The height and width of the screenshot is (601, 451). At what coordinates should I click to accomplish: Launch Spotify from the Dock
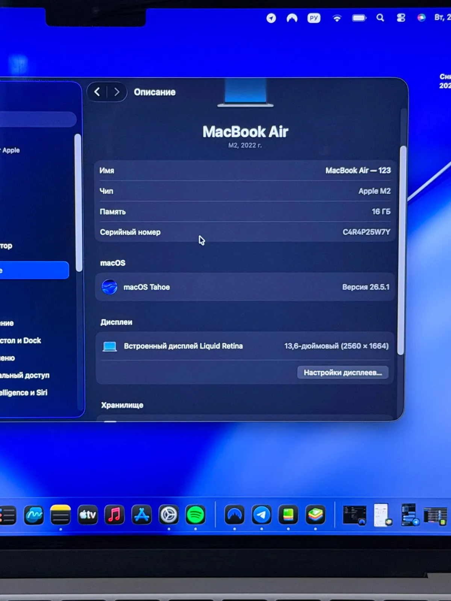(x=195, y=515)
